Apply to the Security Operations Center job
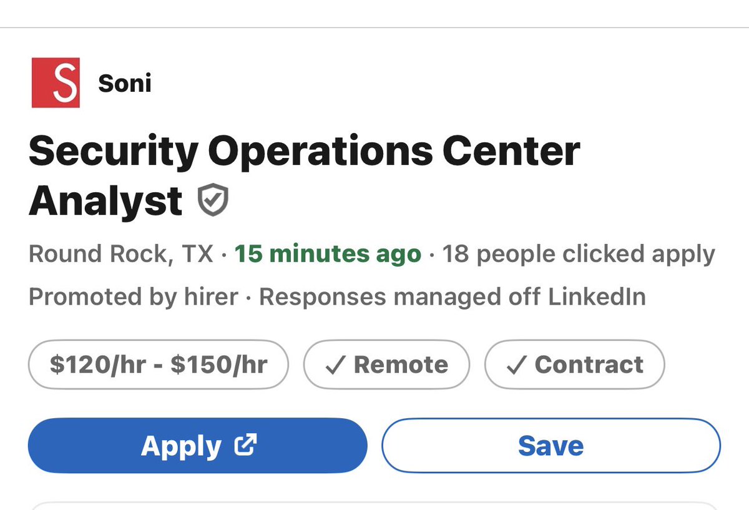 pos(197,445)
